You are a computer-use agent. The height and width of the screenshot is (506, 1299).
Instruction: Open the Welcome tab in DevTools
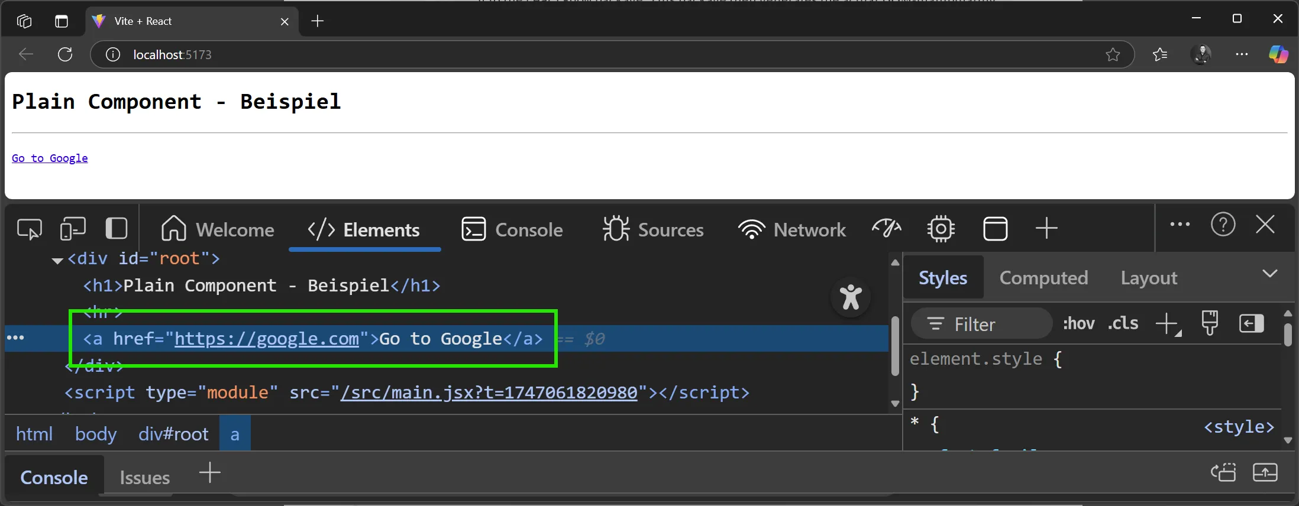pyautogui.click(x=218, y=229)
